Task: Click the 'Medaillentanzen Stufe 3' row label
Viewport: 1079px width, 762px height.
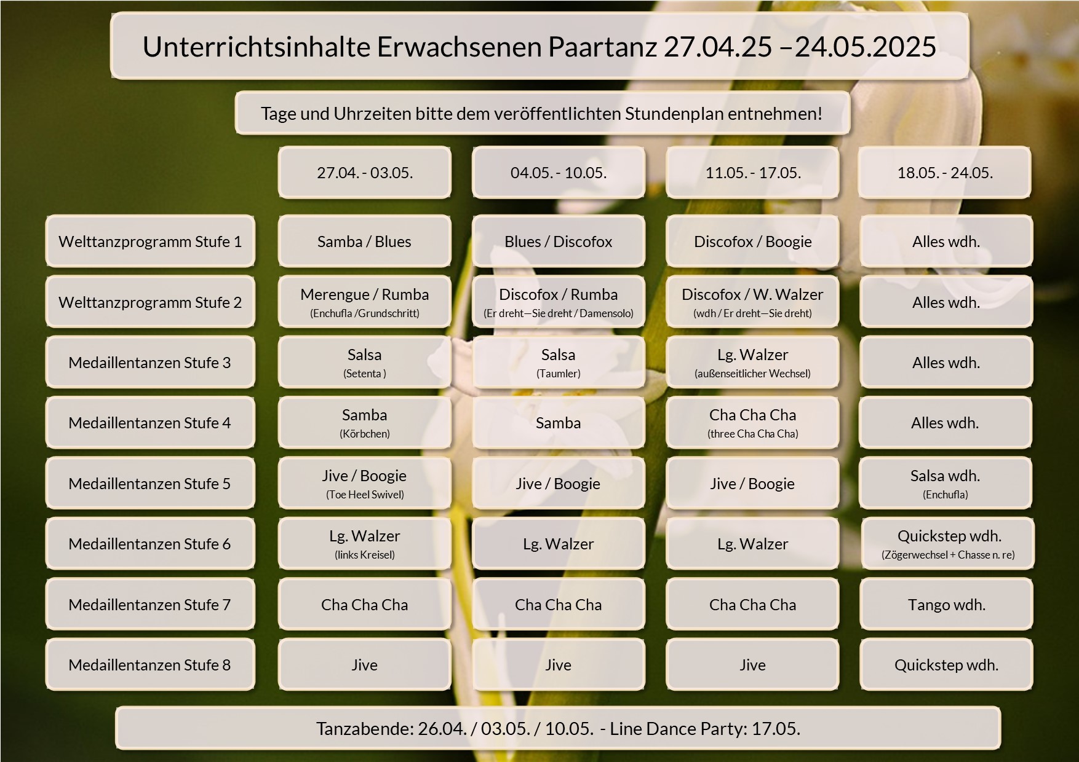Action: [150, 362]
